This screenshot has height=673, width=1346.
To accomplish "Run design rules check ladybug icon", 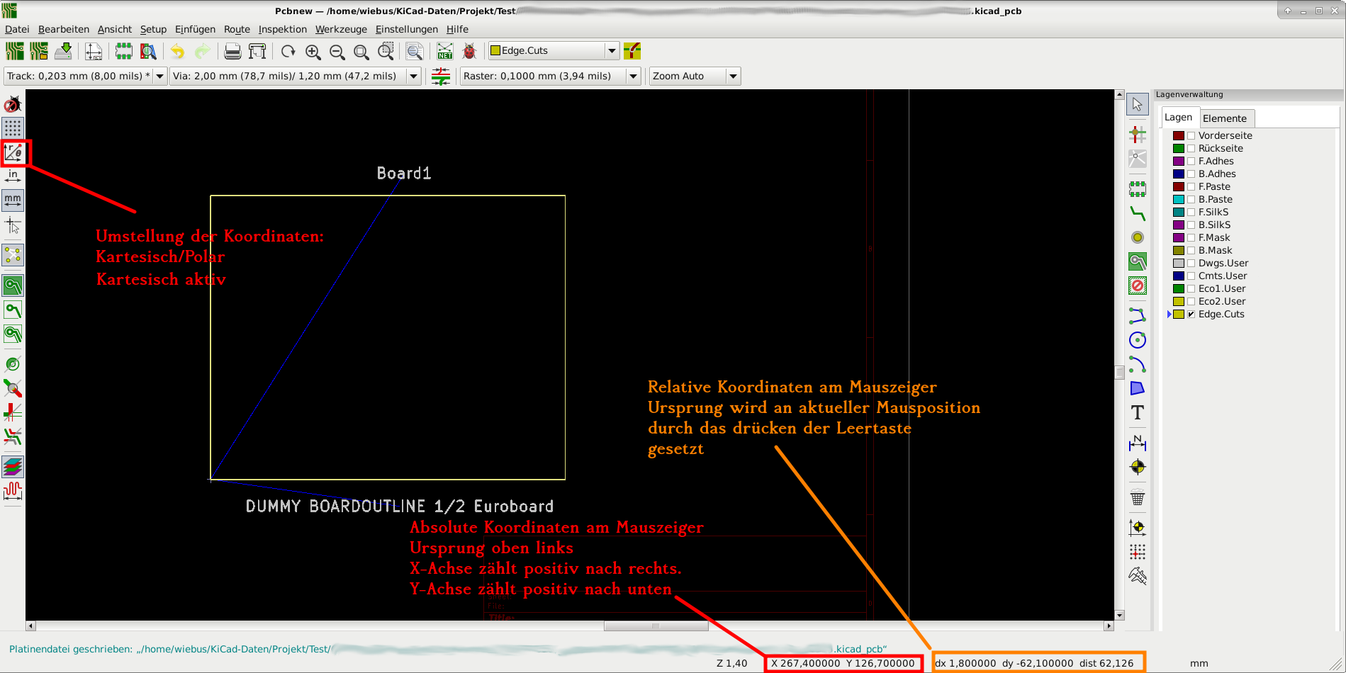I will point(469,51).
